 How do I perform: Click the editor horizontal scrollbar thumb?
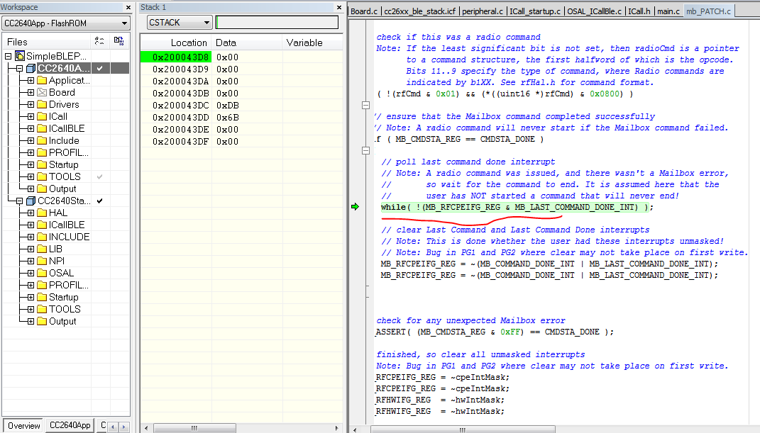(463, 429)
